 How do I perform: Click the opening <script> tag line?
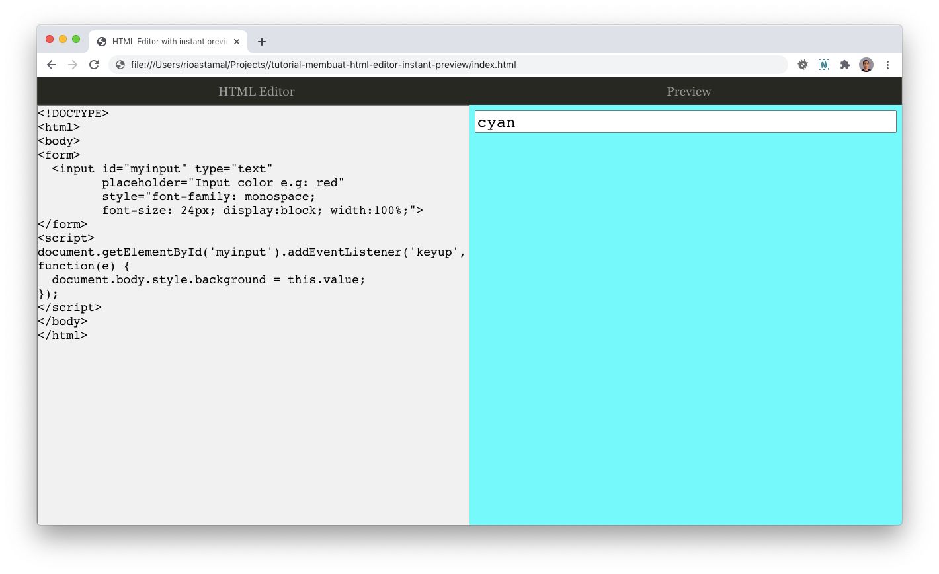[66, 238]
